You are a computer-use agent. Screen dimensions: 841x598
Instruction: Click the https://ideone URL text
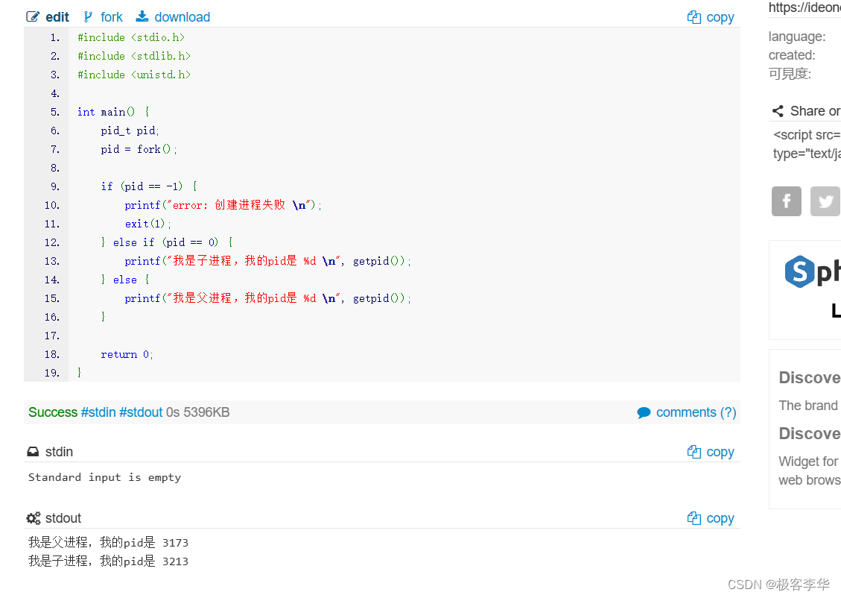coord(804,7)
